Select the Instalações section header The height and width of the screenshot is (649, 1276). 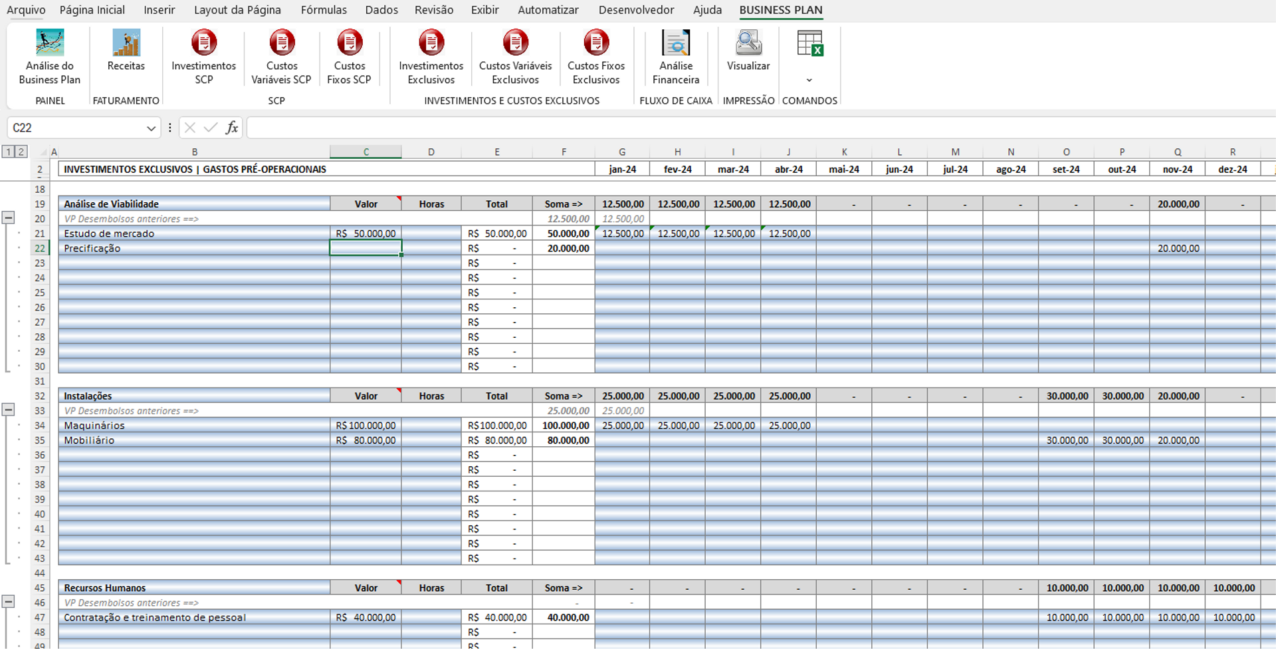click(x=194, y=396)
